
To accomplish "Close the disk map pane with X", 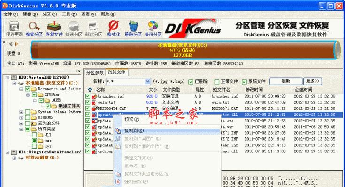I will (4, 42).
